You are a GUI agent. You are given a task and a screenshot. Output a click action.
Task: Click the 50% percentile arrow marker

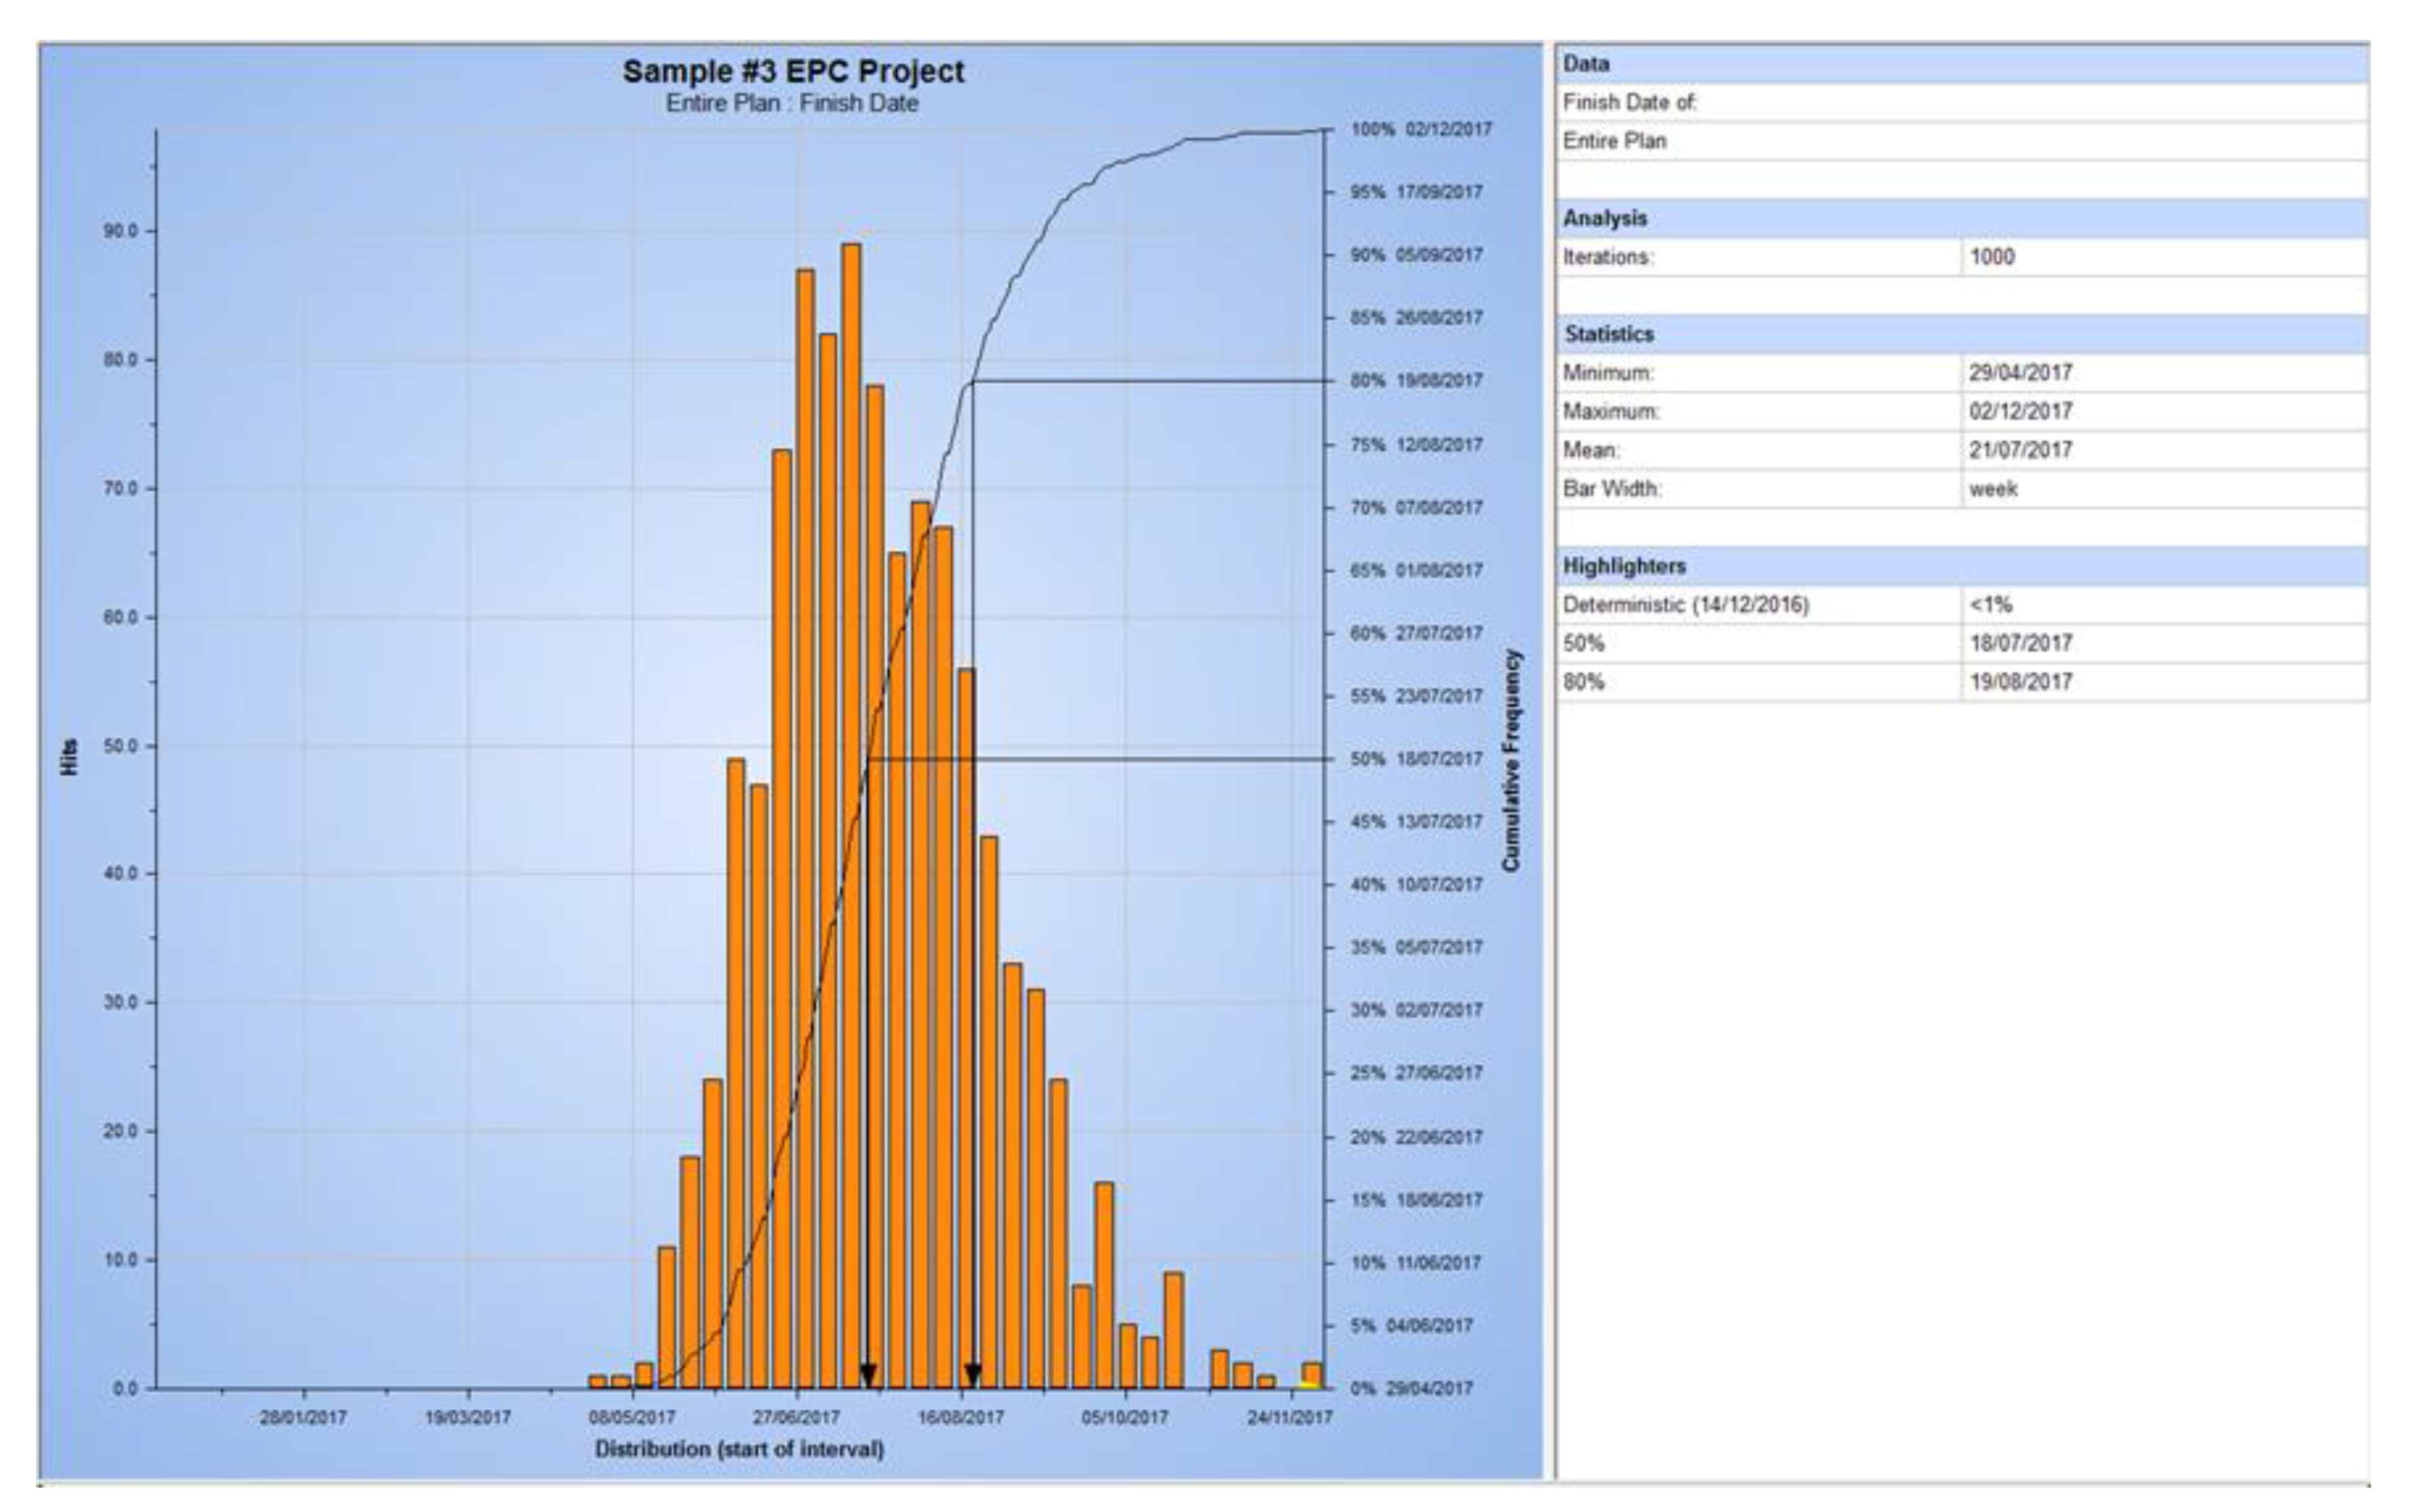tap(868, 1374)
